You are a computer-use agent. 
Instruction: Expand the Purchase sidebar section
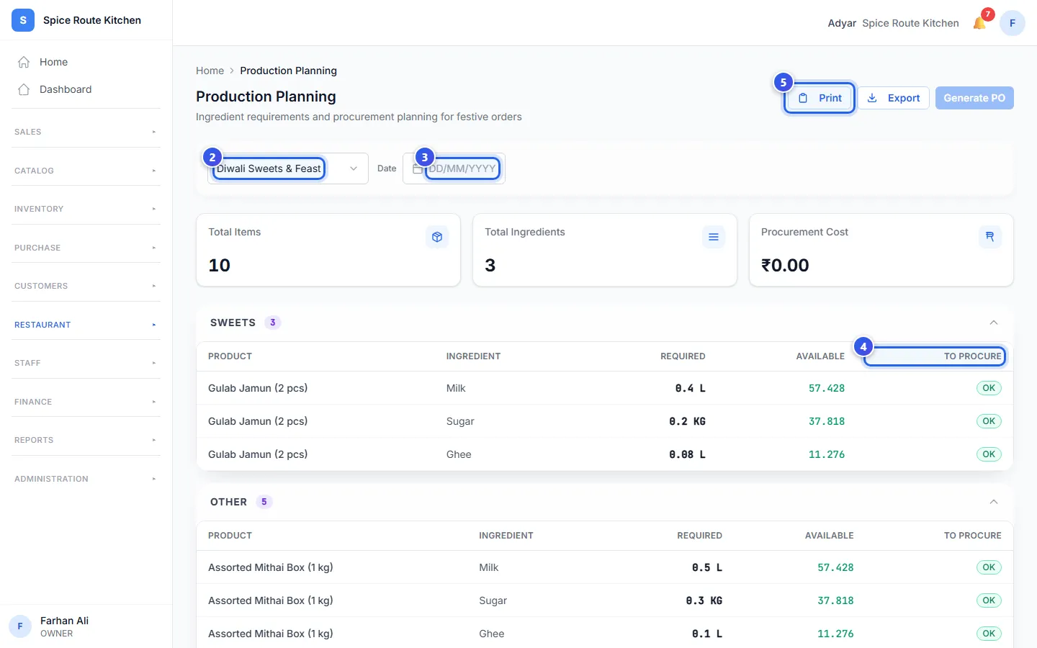[86, 248]
